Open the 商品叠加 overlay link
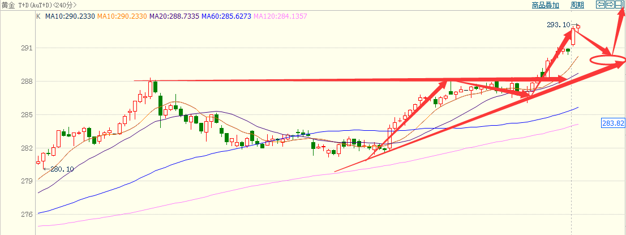The width and height of the screenshot is (626, 235). click(546, 5)
